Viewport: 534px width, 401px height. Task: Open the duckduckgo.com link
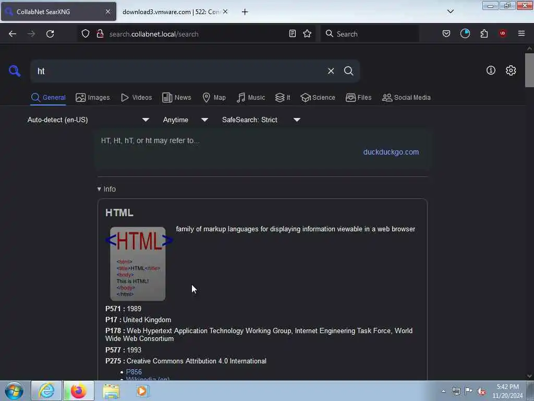point(391,152)
